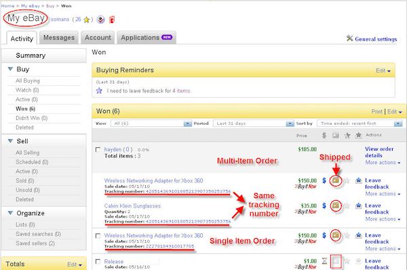Collapse the Organize section triangle
The image size is (407, 270).
click(10, 213)
